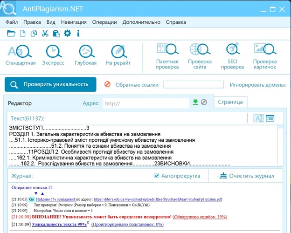The image size is (291, 233).
Task: Open Проверка картинок
Action: pos(265,56)
